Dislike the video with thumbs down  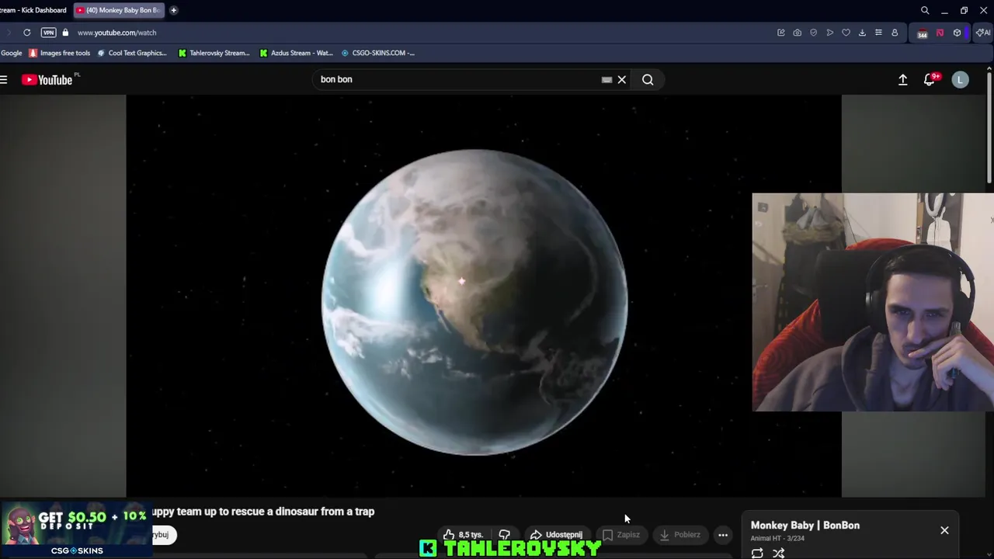(505, 534)
